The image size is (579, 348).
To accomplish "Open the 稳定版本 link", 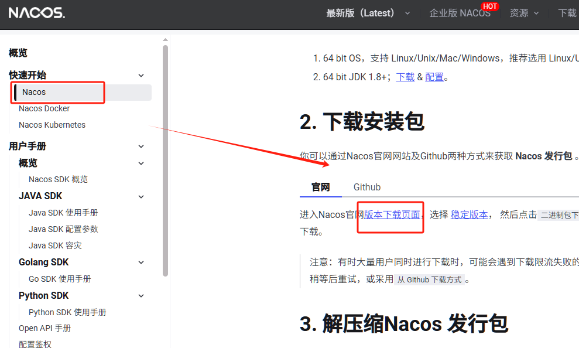I will pyautogui.click(x=470, y=214).
